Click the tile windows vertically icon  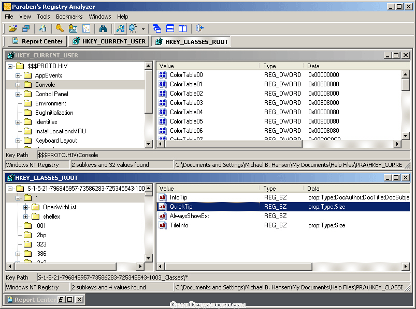[x=182, y=28]
